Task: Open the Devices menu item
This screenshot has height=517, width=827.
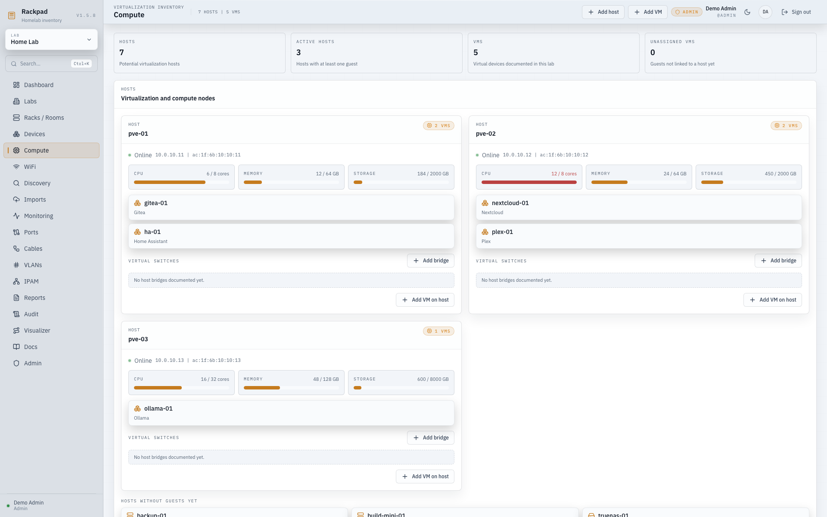Action: tap(51, 134)
